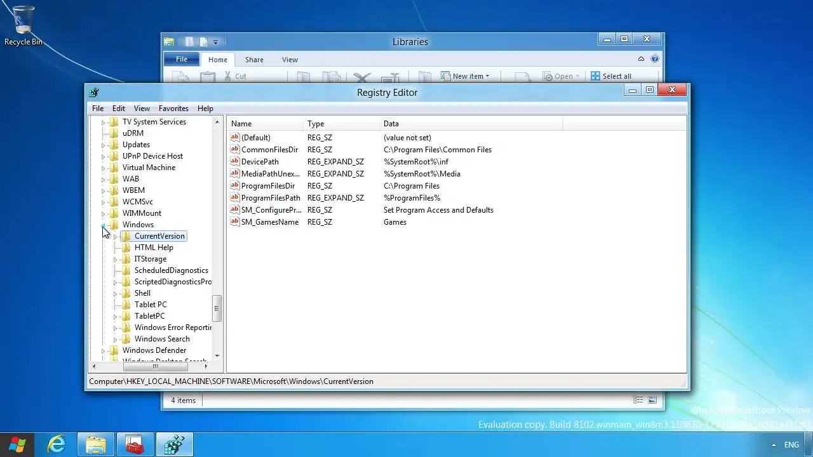Expand the Shell key
This screenshot has width=813, height=457.
115,293
